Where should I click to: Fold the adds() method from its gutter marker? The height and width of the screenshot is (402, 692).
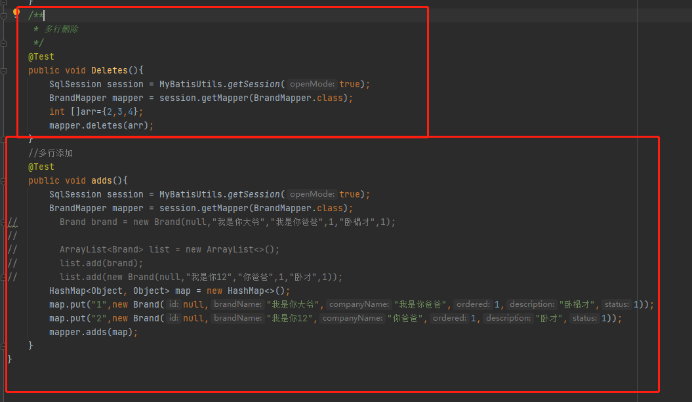pyautogui.click(x=3, y=181)
